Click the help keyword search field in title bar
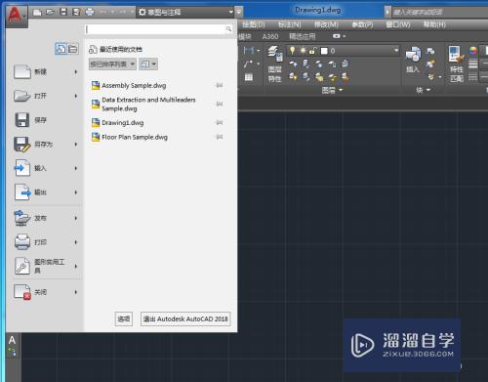Screen dimensions: 488x382 (440, 13)
